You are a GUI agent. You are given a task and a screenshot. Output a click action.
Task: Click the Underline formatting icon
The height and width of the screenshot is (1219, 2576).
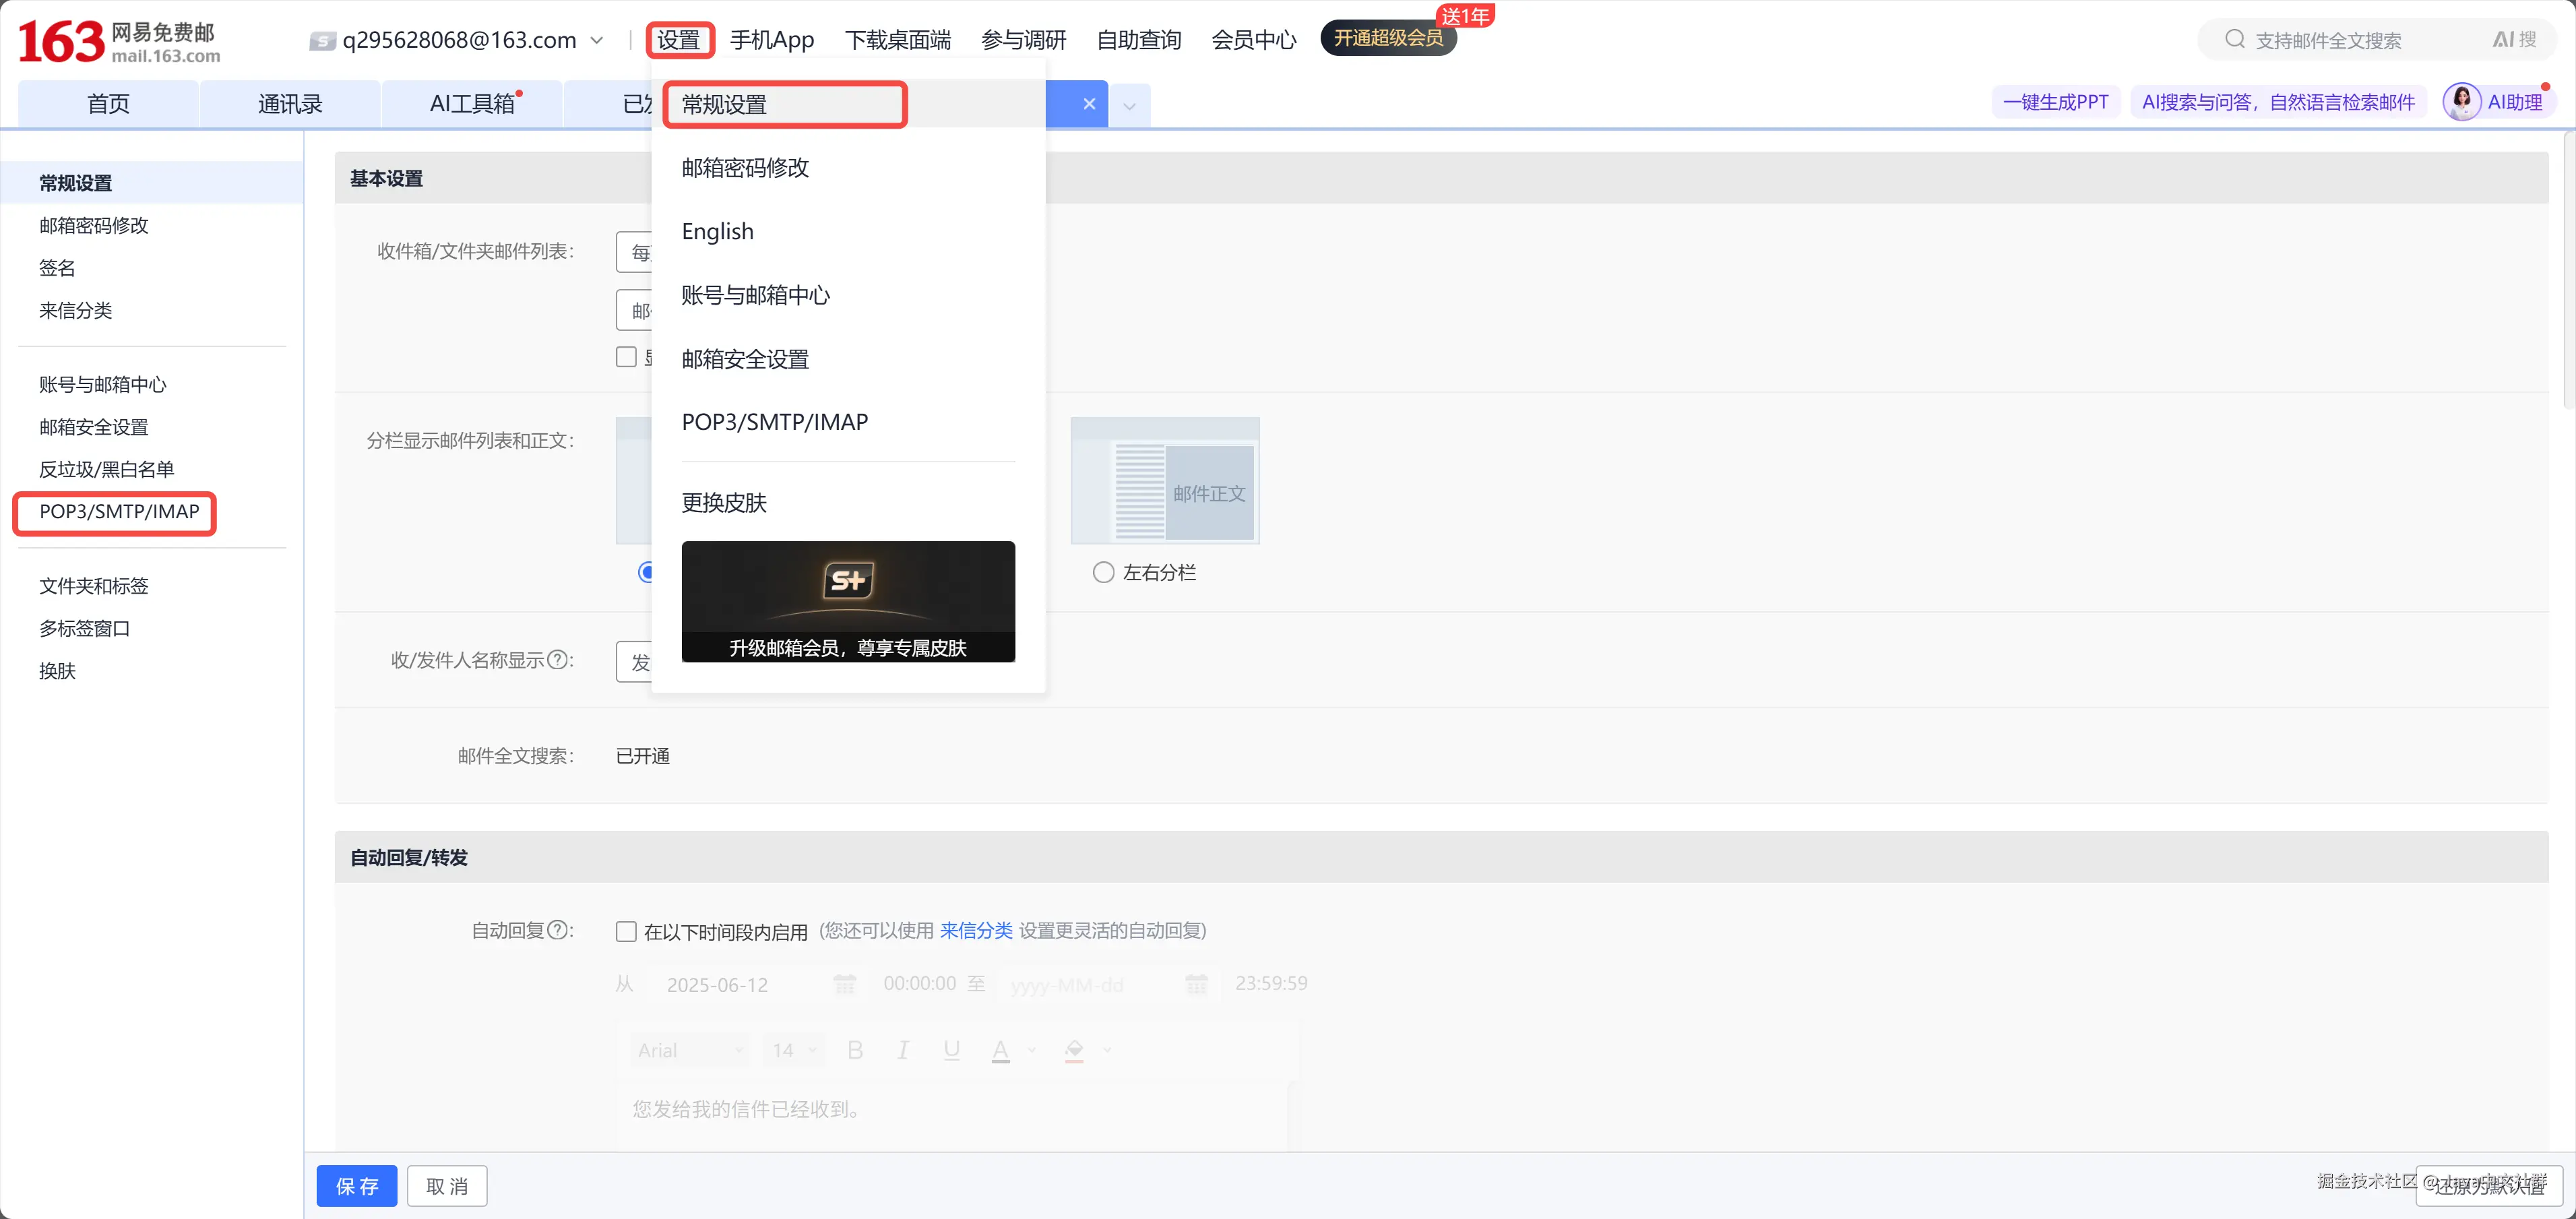(x=951, y=1050)
